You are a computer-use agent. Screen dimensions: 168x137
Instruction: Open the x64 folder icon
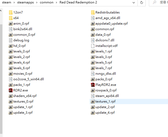coord(11,18)
